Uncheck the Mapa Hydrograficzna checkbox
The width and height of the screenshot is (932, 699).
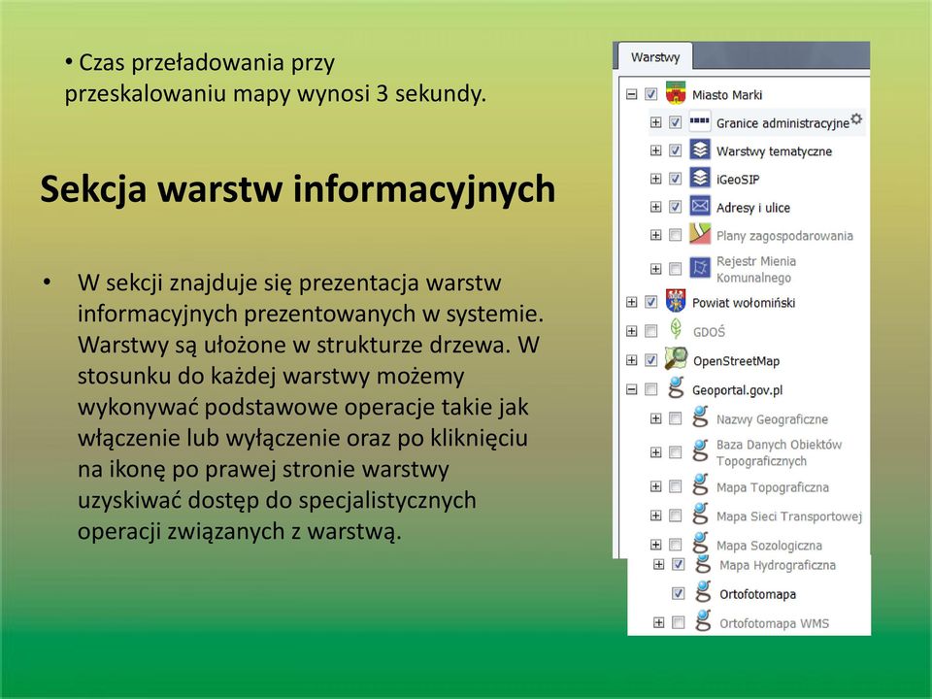click(679, 565)
